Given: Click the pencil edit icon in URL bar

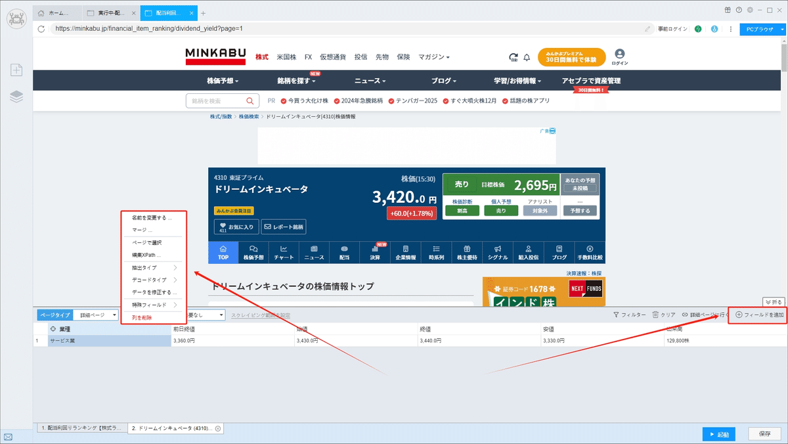Looking at the screenshot, I should 647,29.
